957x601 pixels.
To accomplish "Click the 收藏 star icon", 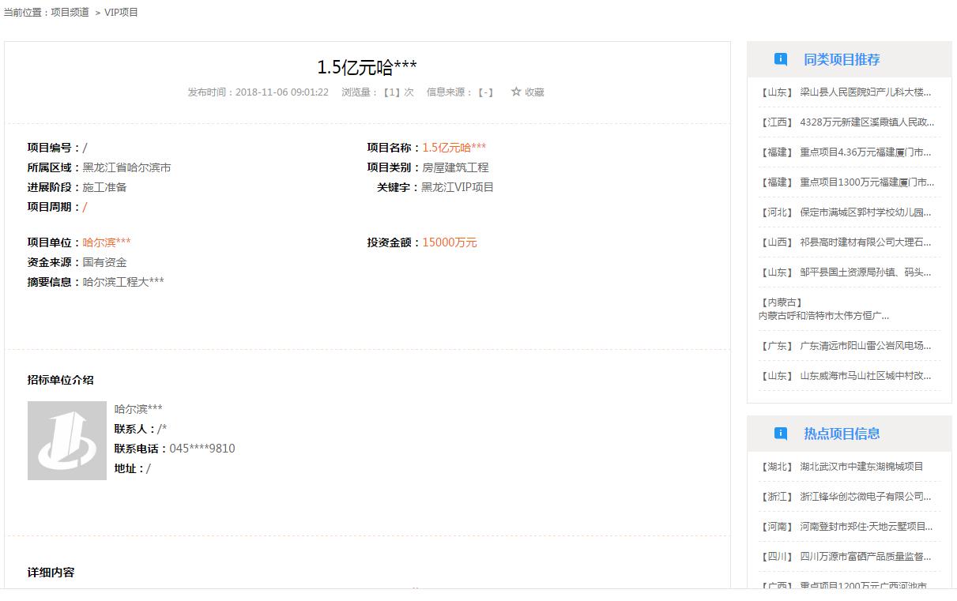I will (516, 92).
